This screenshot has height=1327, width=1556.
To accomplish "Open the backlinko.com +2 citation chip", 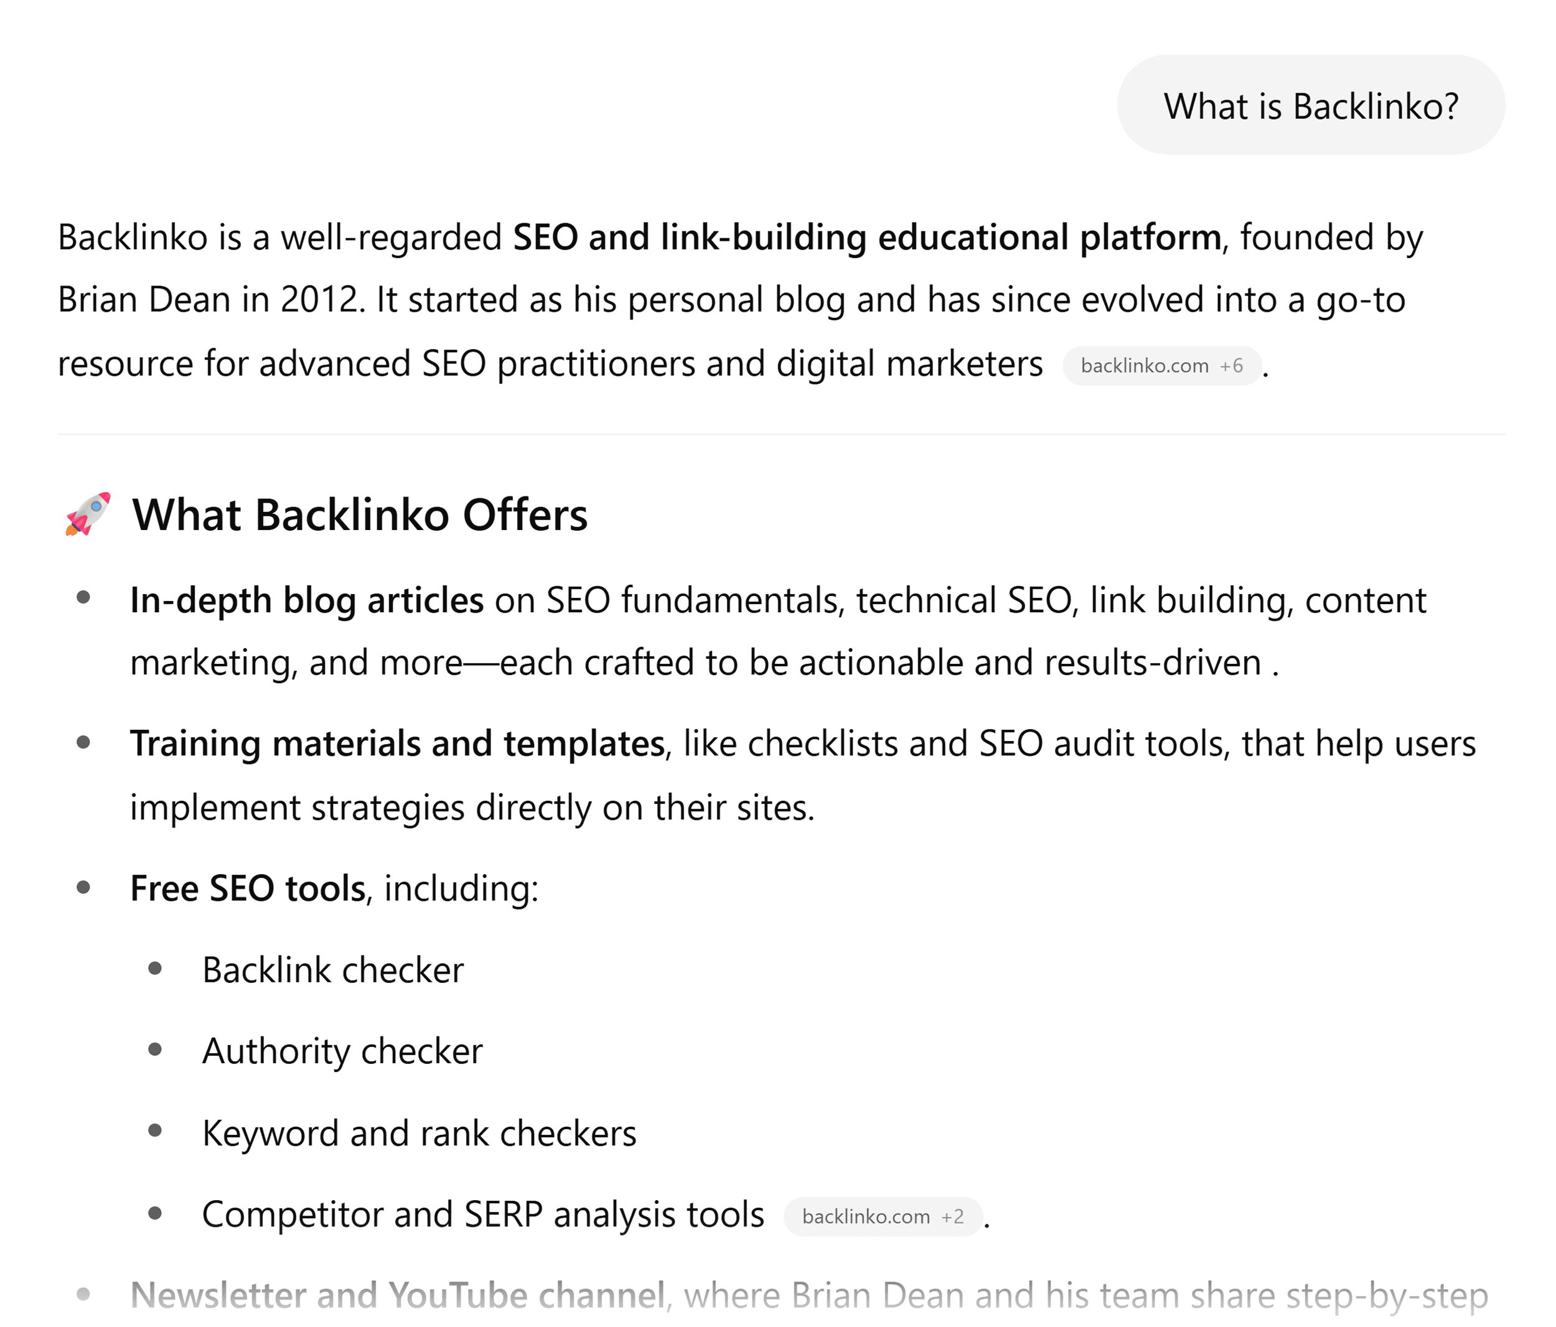I will [883, 1217].
